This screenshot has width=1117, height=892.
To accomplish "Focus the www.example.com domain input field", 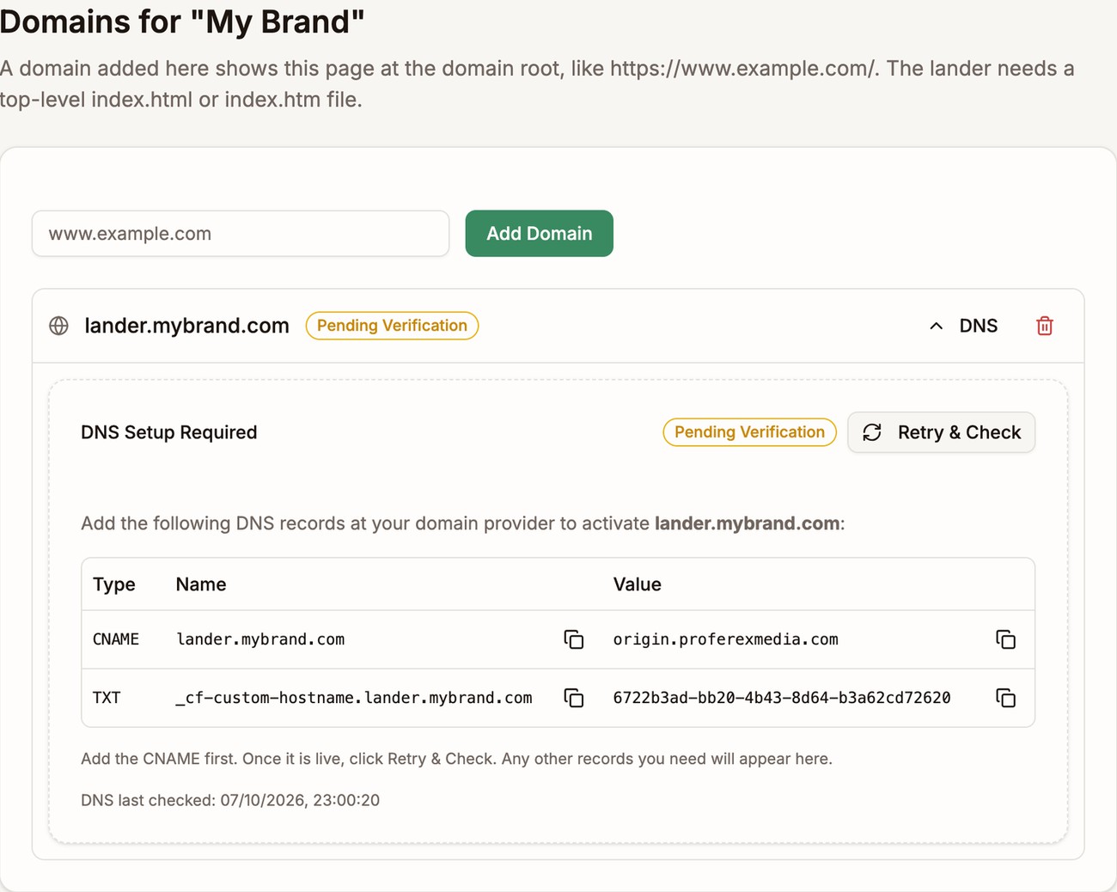I will (x=241, y=234).
